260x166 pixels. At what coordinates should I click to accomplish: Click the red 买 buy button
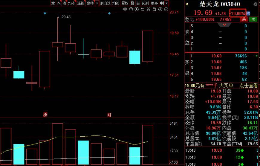click(x=244, y=19)
